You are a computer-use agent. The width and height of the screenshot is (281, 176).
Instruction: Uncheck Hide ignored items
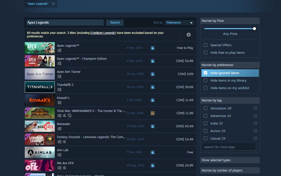[205, 73]
